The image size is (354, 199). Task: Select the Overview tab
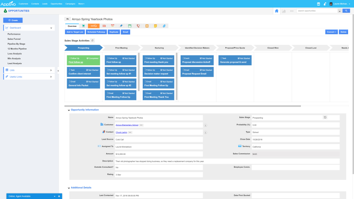[x=72, y=26]
